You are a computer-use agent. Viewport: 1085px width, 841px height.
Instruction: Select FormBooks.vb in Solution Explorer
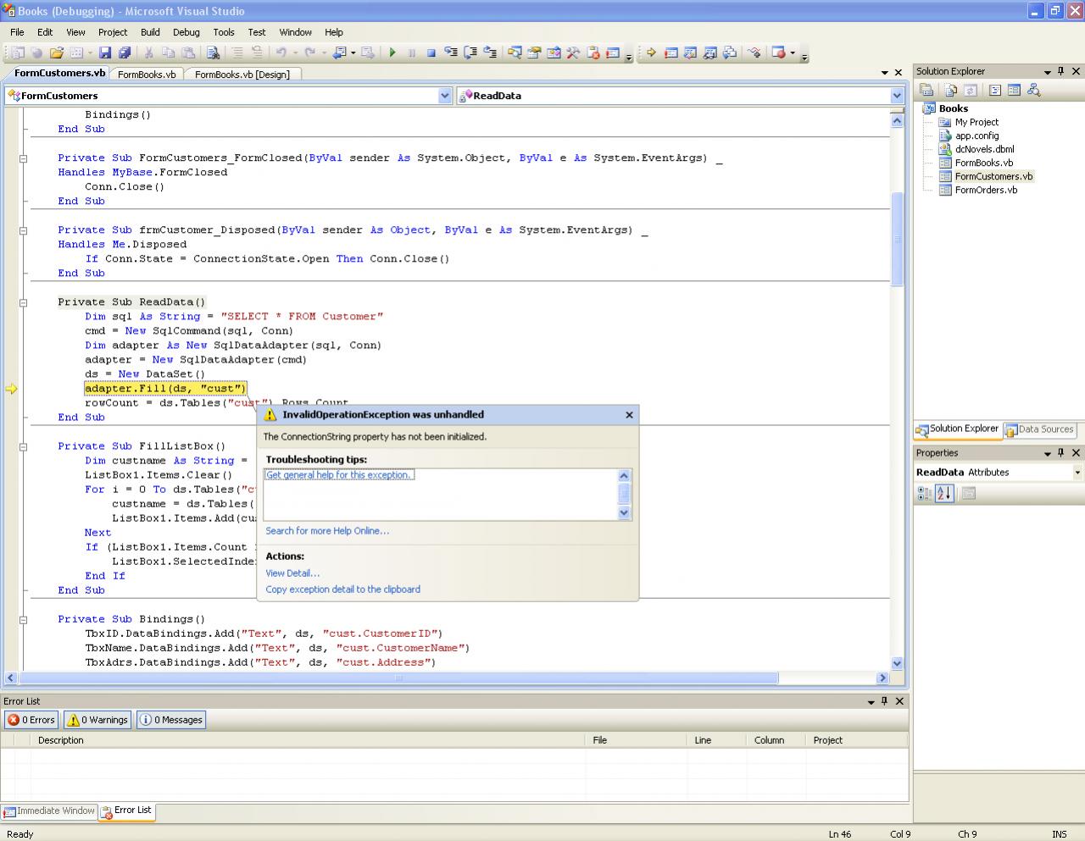pos(983,163)
